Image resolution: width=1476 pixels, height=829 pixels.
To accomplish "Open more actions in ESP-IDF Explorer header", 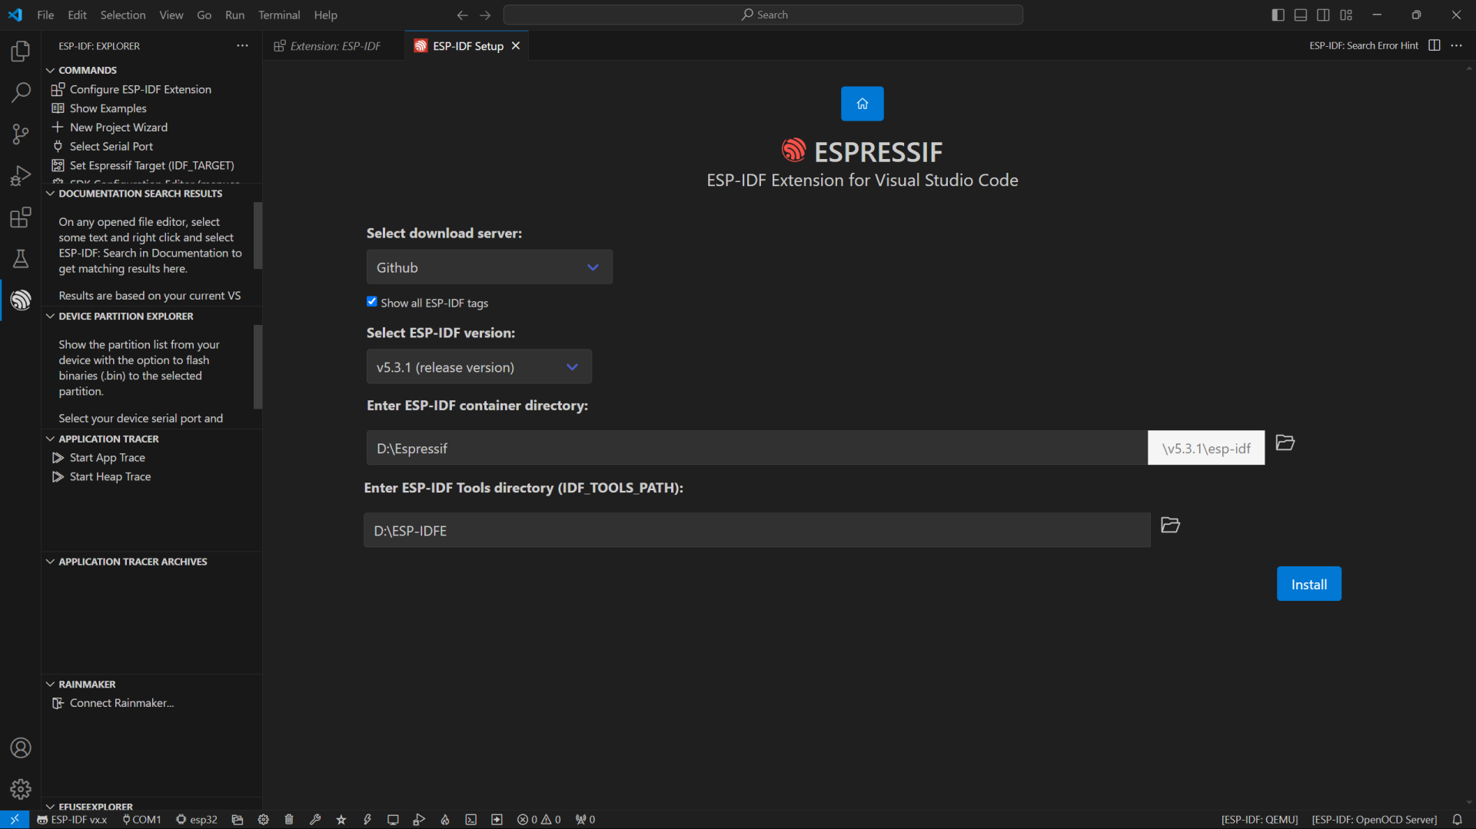I will 242,46.
